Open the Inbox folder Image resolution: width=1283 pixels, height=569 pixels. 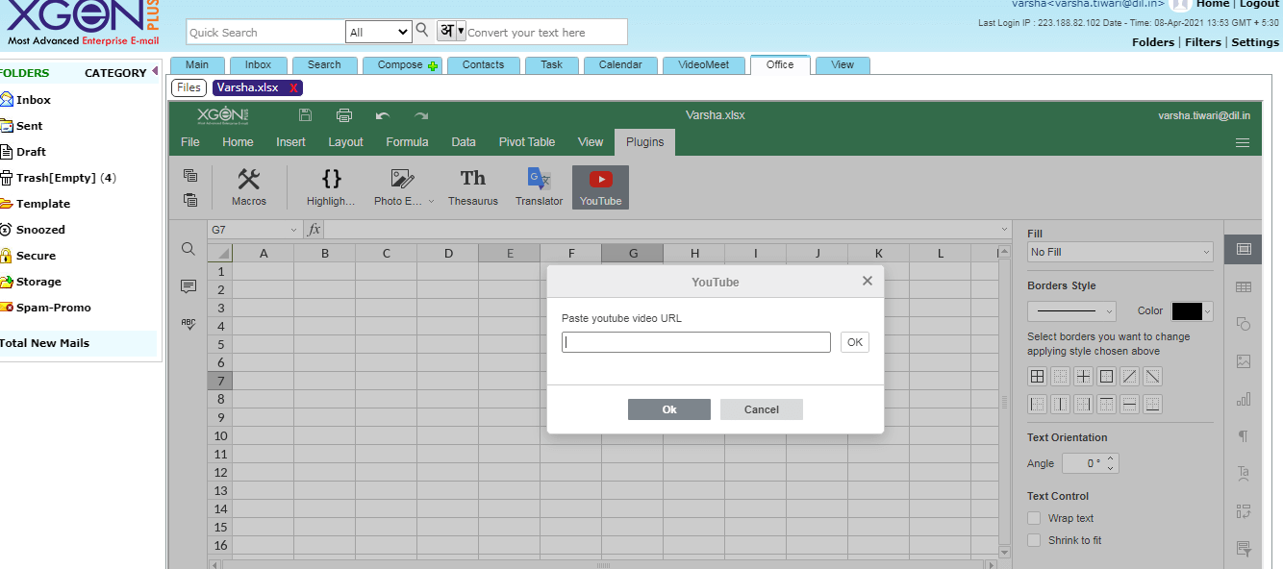(33, 100)
